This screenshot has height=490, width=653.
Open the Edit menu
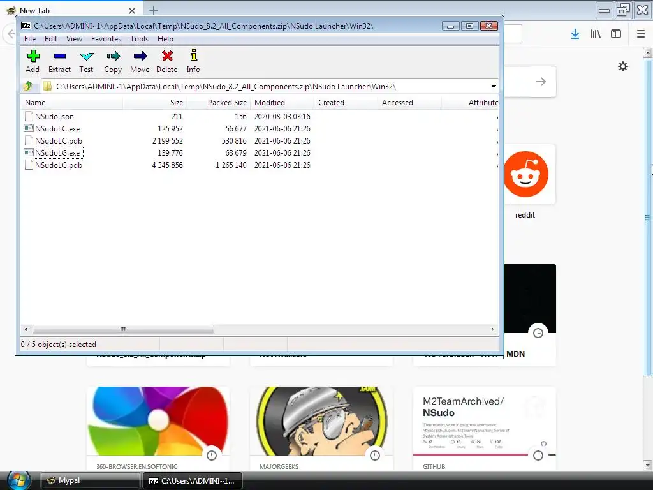click(51, 39)
